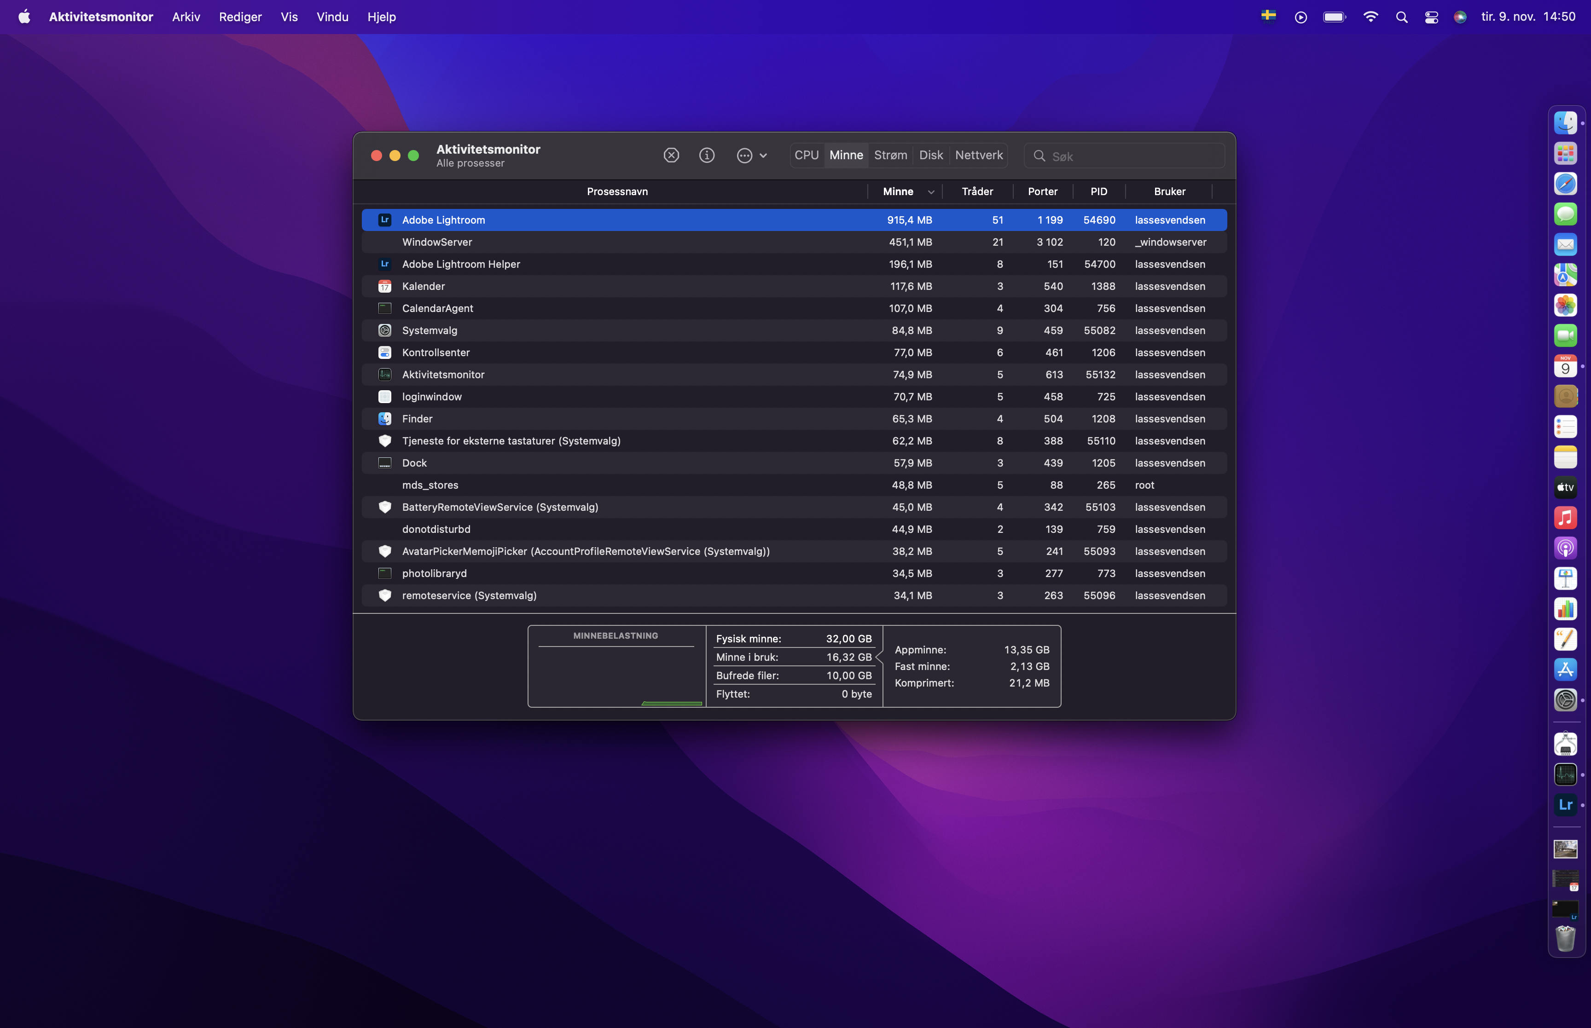Sort by the PID column header
Image resolution: width=1591 pixels, height=1028 pixels.
pyautogui.click(x=1099, y=191)
